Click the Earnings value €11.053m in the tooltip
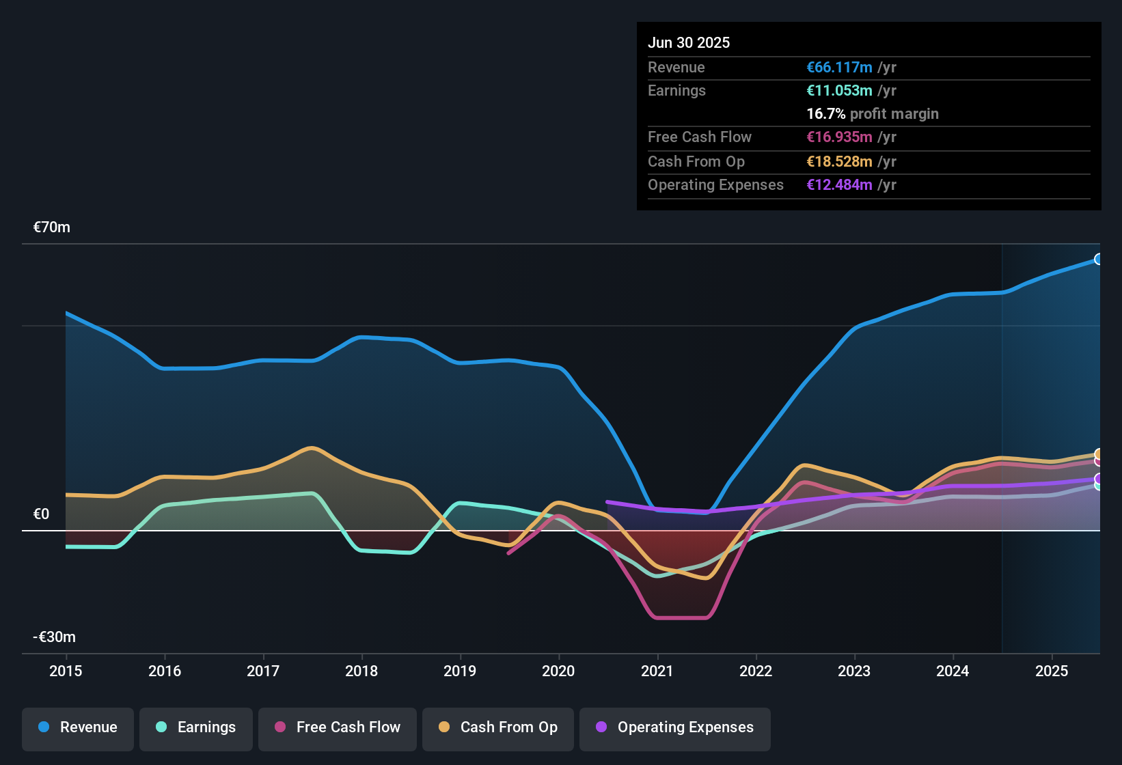 tap(839, 90)
